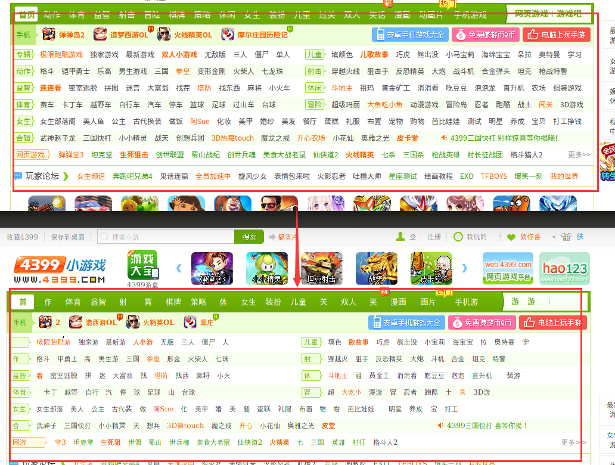Click the TFBOYS forum link
This screenshot has height=465, width=615.
[493, 176]
